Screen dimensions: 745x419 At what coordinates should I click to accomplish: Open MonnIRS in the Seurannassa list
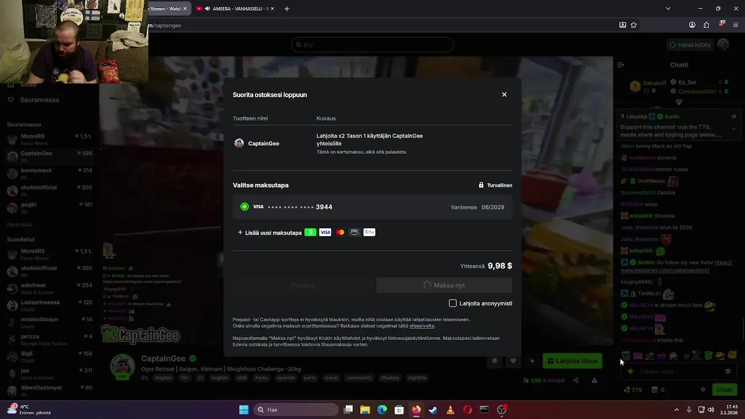point(49,139)
